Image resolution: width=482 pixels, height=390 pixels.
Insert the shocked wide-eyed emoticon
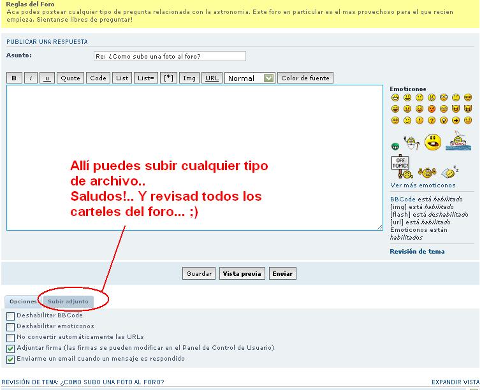(x=444, y=97)
